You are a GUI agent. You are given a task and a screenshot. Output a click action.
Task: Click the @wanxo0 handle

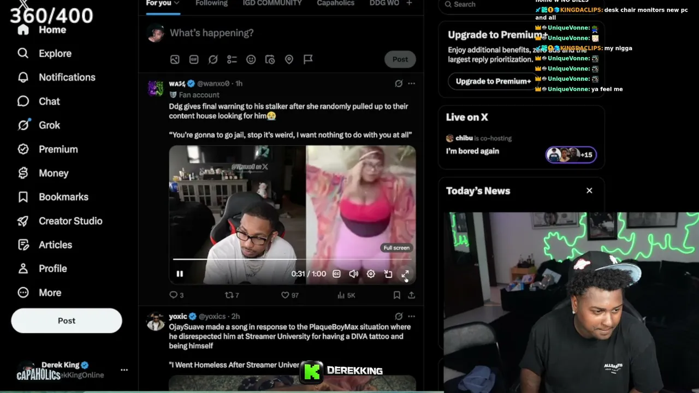pyautogui.click(x=213, y=84)
